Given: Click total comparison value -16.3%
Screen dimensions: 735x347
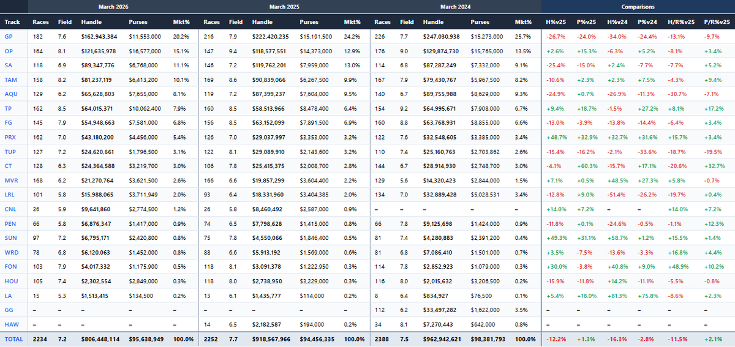Looking at the screenshot, I should (616, 338).
